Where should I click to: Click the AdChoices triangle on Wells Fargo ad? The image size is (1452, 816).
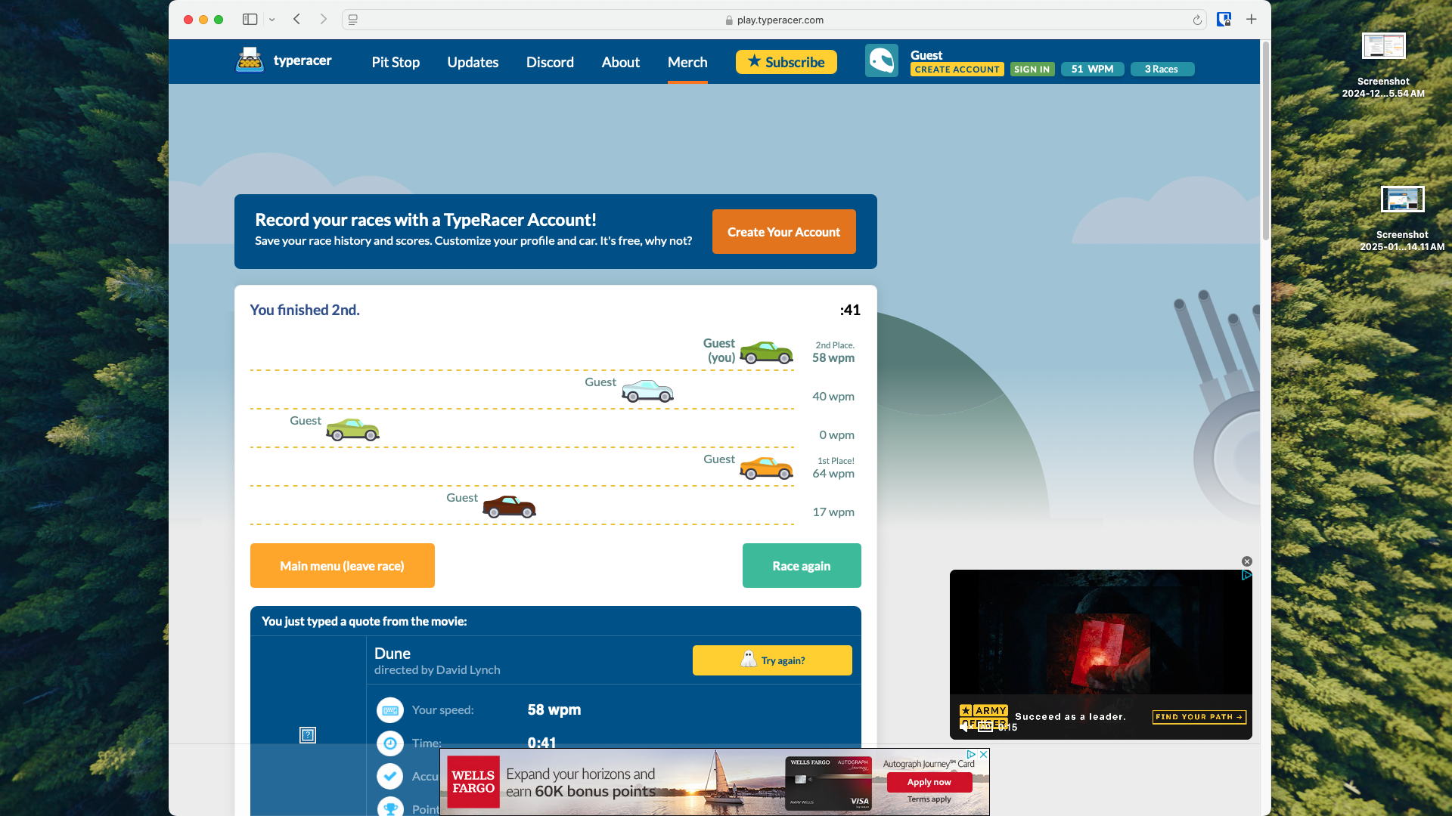tap(971, 754)
